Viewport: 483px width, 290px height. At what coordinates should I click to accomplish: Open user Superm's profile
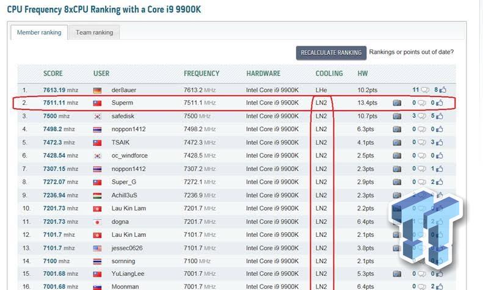point(122,103)
